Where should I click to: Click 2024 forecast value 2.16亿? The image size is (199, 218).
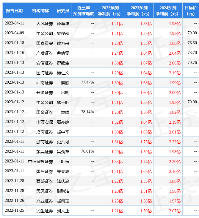[x=175, y=172]
